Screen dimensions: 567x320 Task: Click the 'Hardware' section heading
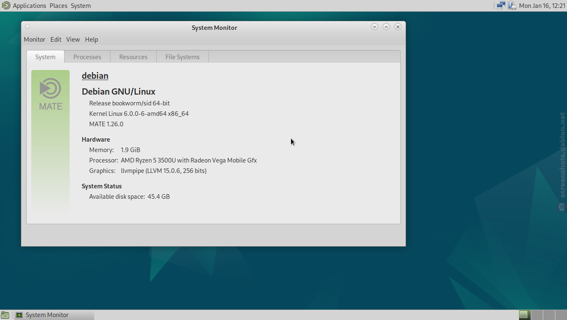(96, 140)
